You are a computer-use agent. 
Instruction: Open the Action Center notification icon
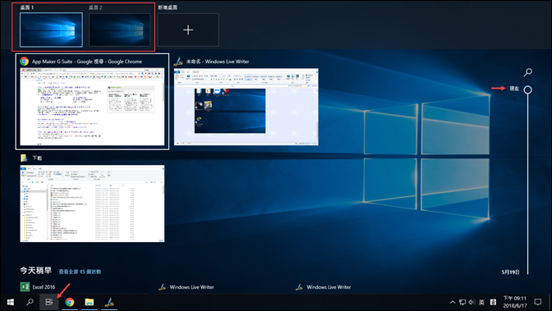pos(538,302)
